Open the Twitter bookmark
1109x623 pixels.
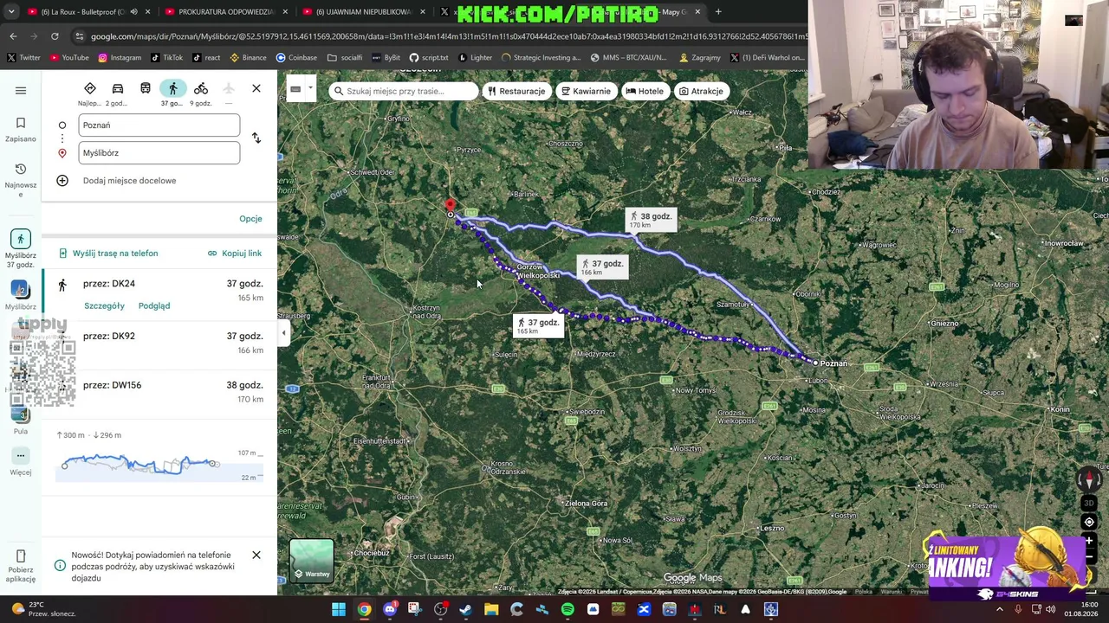[x=23, y=58]
